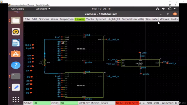Screen dimensions: 187x105
Task: Open the Help menu
Action: point(174,19)
